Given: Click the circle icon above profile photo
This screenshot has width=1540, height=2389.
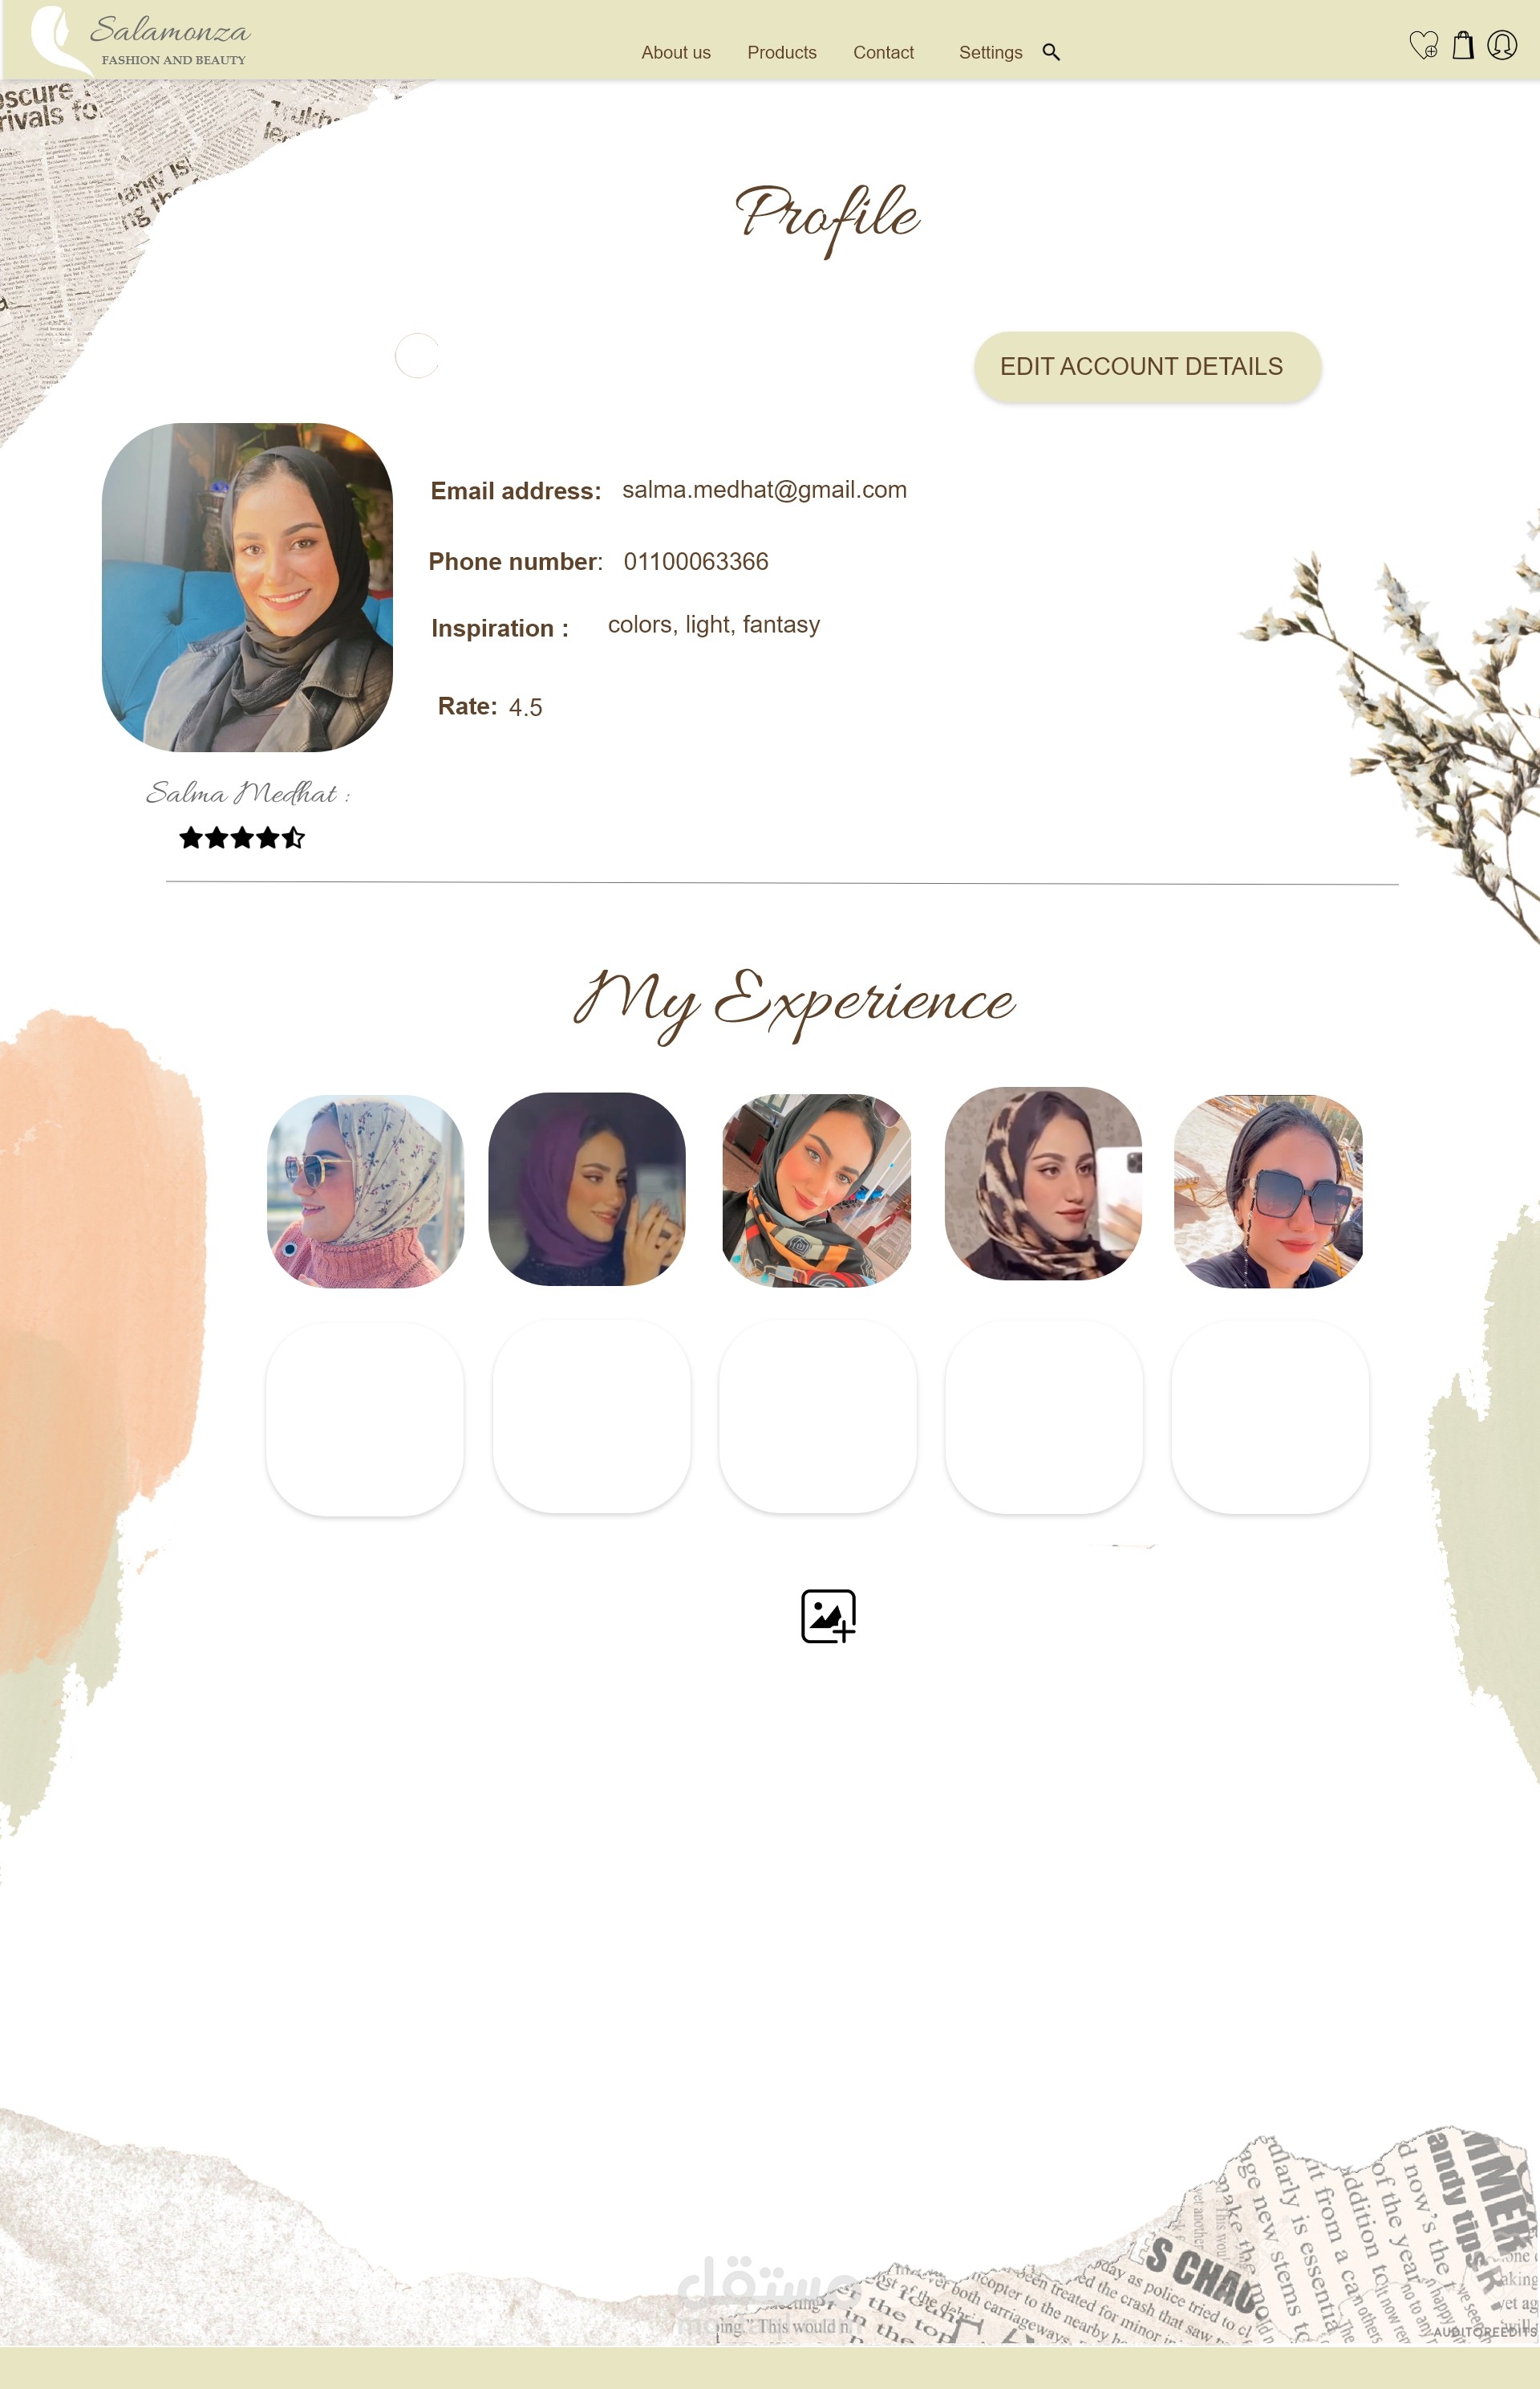Looking at the screenshot, I should 417,356.
